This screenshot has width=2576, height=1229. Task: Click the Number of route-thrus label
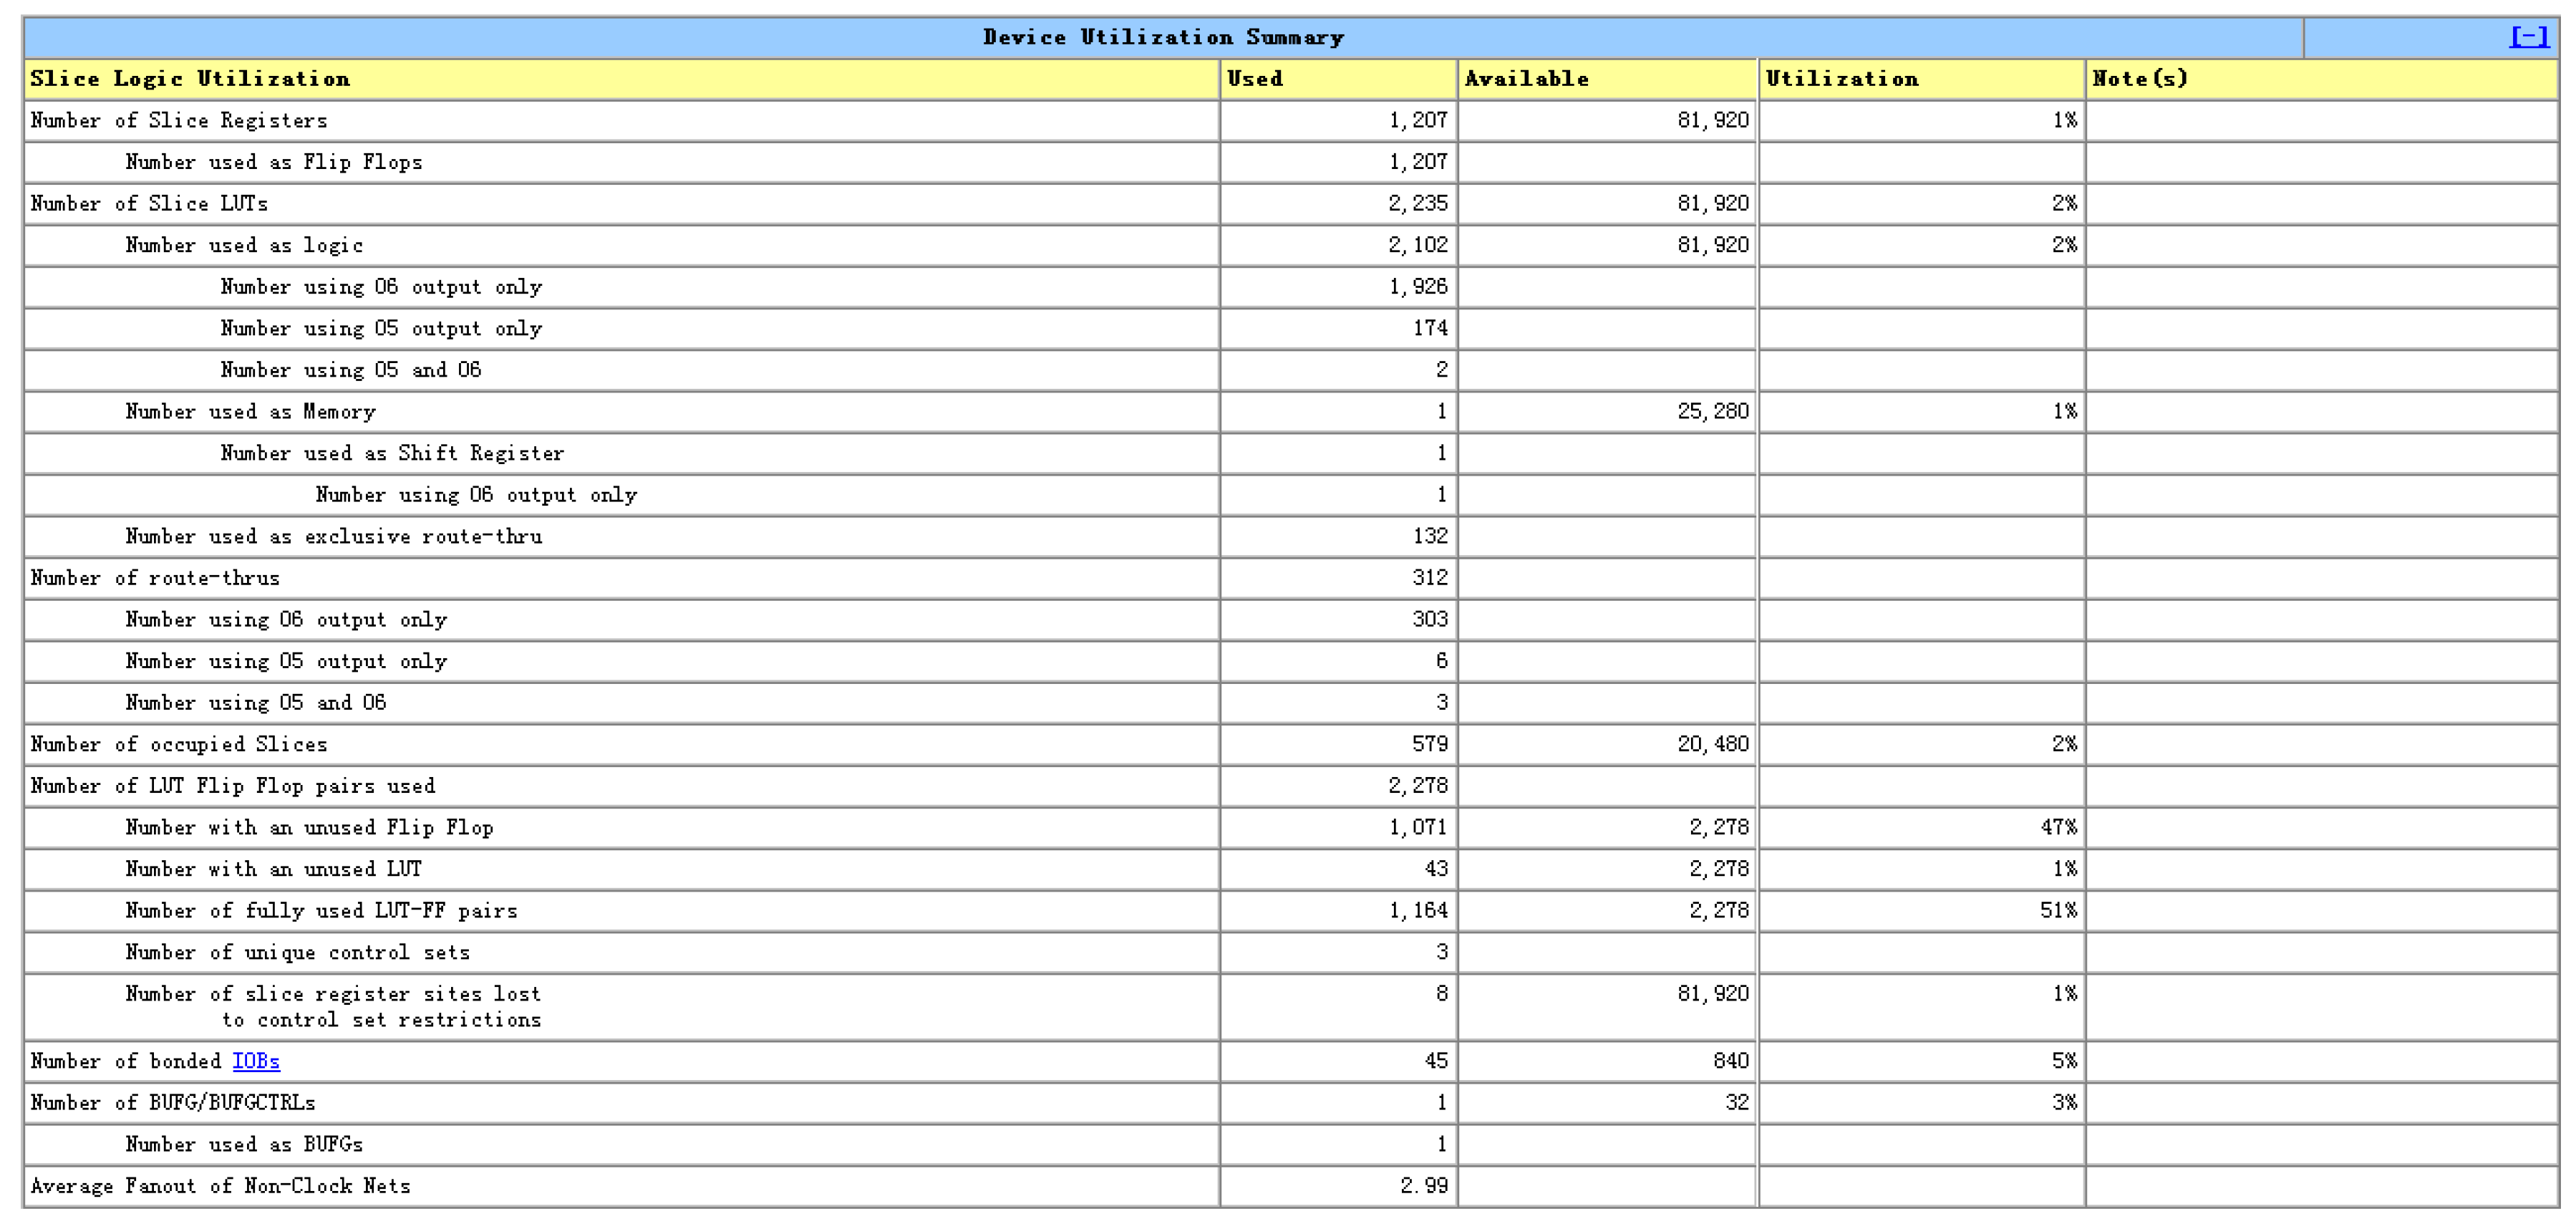(155, 578)
